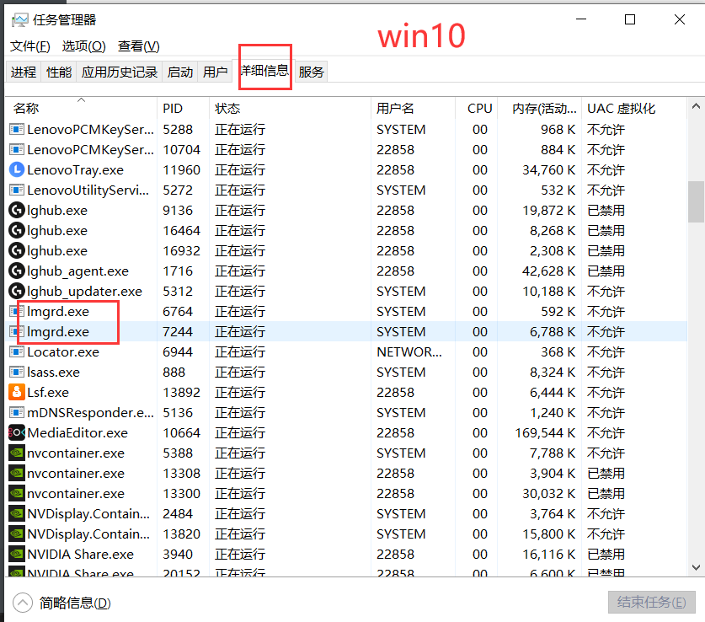
Task: Click the LenovoUtilityService process icon
Action: 17,190
